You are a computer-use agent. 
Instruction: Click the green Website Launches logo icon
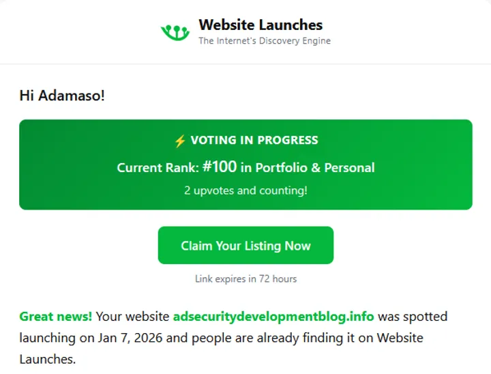(175, 31)
